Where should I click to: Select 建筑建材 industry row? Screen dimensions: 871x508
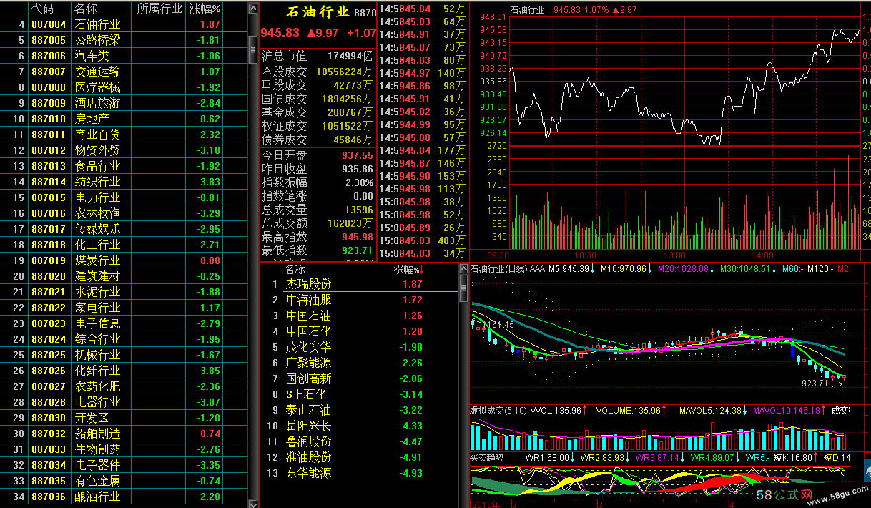pos(124,276)
